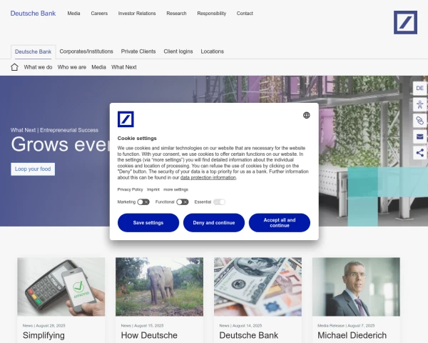Toggle the Marketing cookies switch
This screenshot has width=428, height=343.
(143, 202)
